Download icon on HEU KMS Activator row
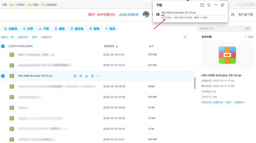 point(86,76)
